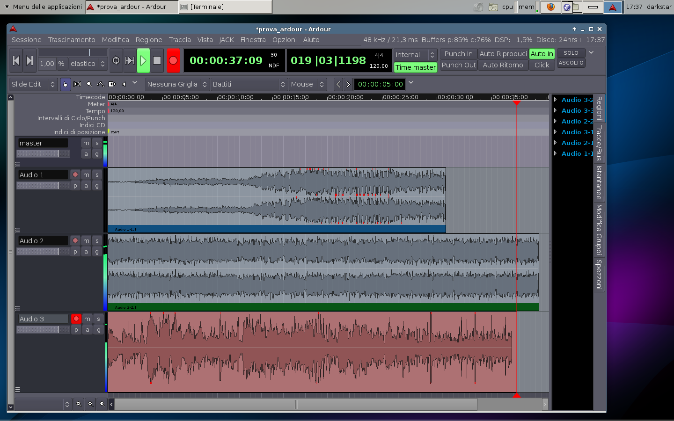
Task: Click the red global Record button
Action: (173, 61)
